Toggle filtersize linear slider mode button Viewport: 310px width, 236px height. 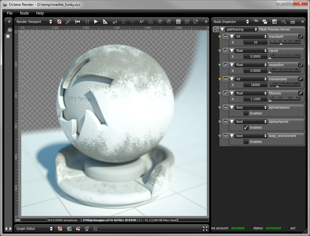tap(300, 93)
